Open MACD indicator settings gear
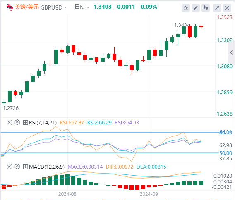 pos(17,167)
